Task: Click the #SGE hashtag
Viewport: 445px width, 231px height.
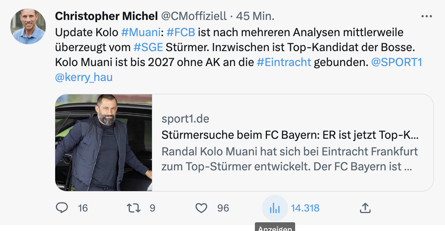Action: (x=148, y=47)
